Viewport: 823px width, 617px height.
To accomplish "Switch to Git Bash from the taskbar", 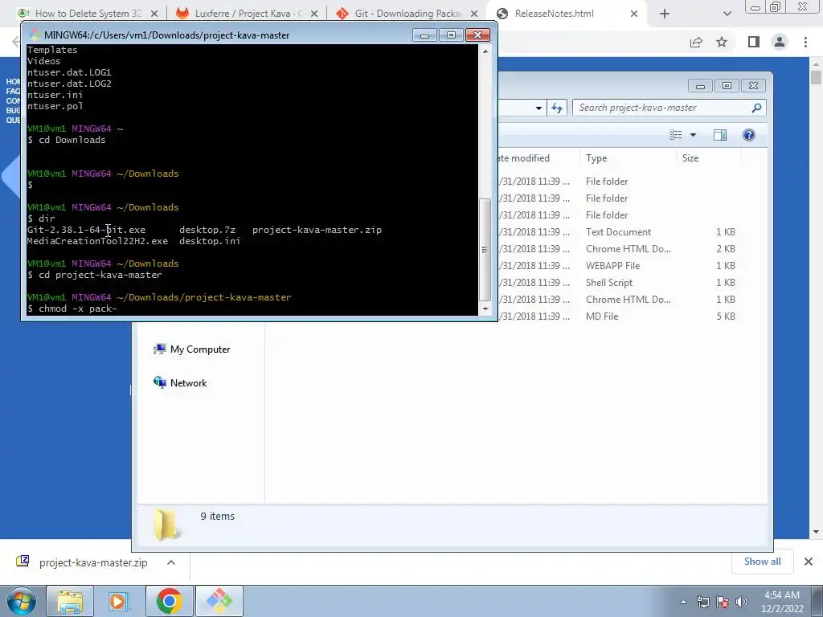I will [x=219, y=601].
